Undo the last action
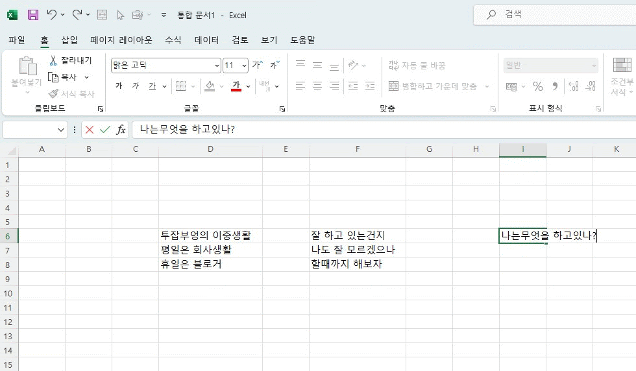This screenshot has height=371, width=636. click(51, 15)
